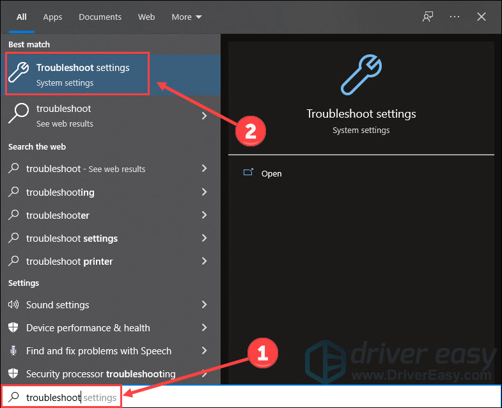Click the shield icon for Device performance & health

pyautogui.click(x=14, y=328)
